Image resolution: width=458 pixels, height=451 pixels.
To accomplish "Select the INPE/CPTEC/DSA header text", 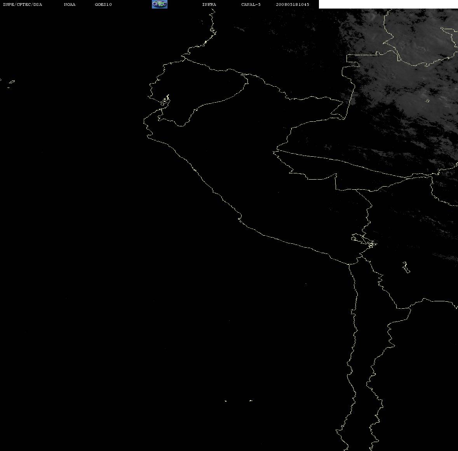I will [x=23, y=4].
